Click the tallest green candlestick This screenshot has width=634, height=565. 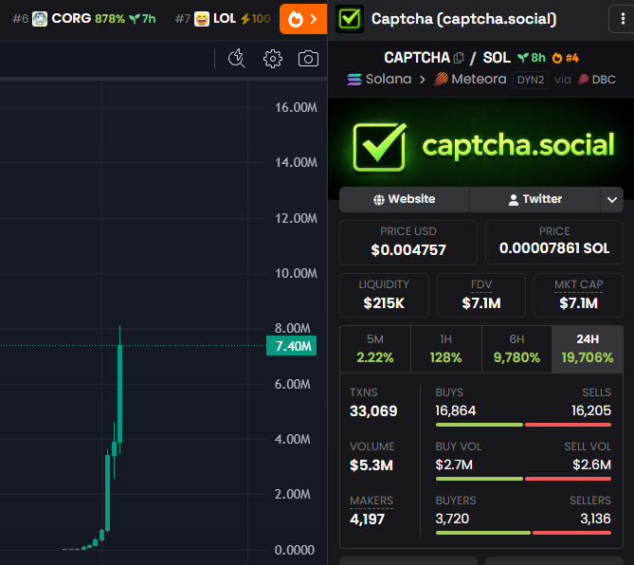[119, 393]
